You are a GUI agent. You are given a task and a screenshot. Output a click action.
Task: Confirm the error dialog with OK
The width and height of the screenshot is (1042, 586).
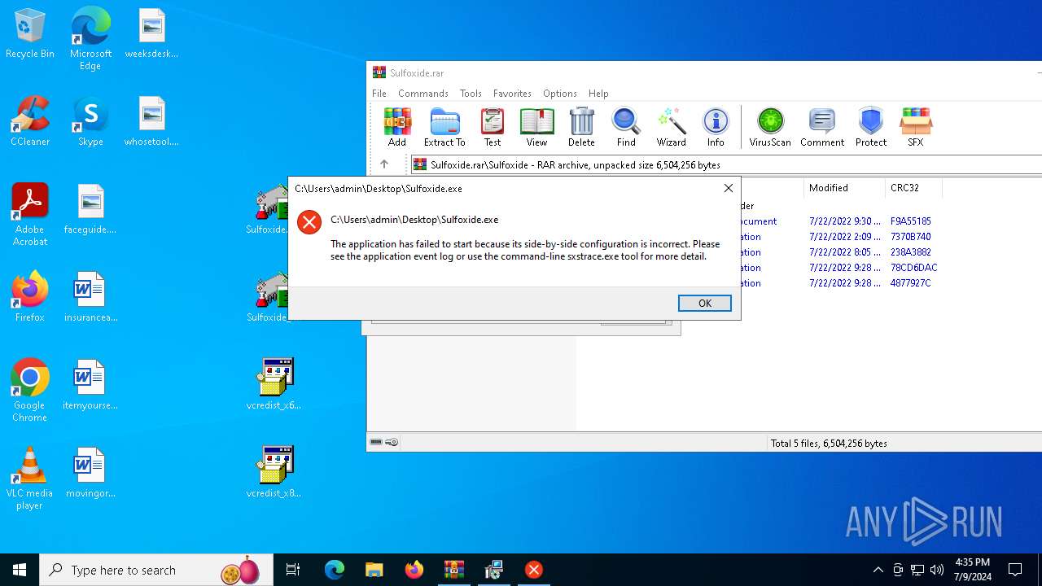[705, 303]
